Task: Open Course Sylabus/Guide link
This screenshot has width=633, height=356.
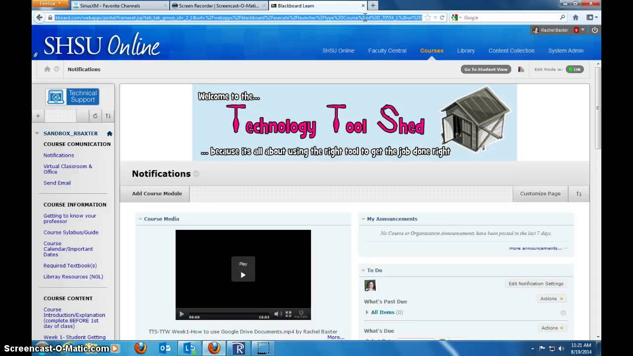Action: pyautogui.click(x=71, y=232)
